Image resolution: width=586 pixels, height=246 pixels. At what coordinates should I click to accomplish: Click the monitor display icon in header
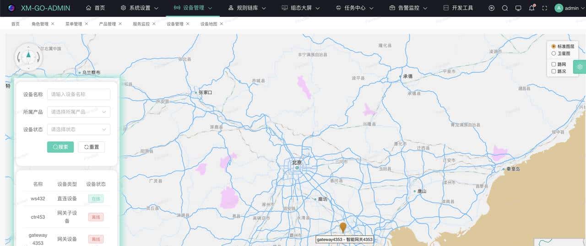click(x=518, y=8)
